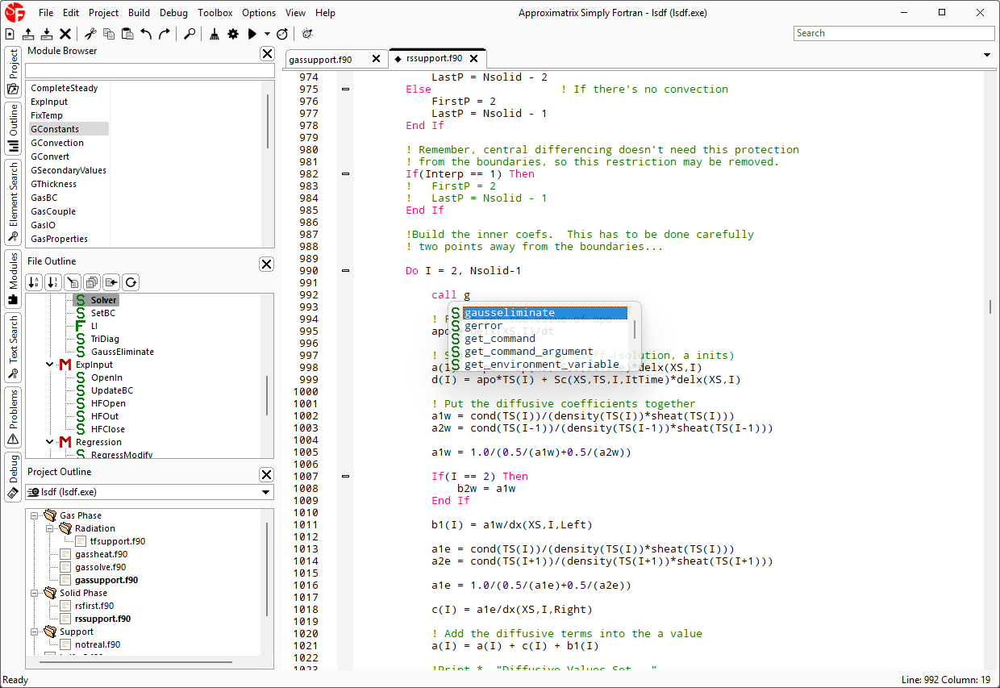Collapse the Gas Phase folder
Viewport: 1000px width, 688px height.
tap(35, 515)
